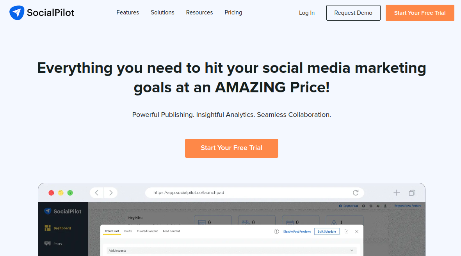Click the new tab plus icon

(397, 192)
